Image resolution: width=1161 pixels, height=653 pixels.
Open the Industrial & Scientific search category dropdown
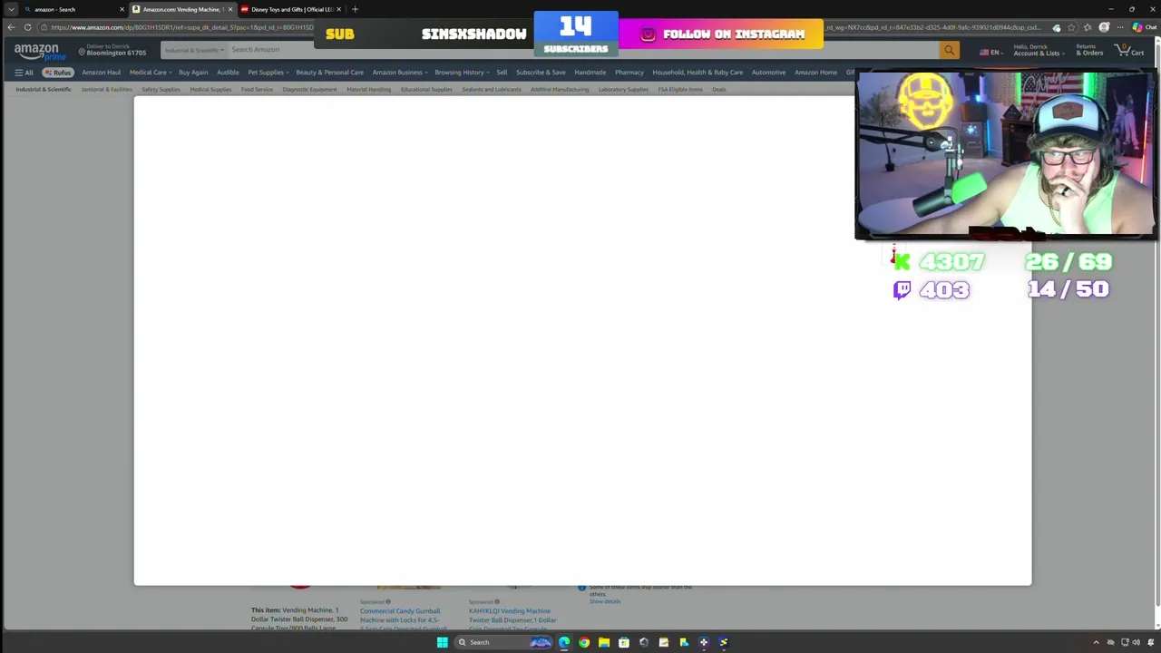tap(193, 50)
